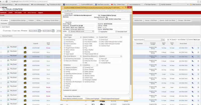Click the trash icon in row 4
Image resolution: width=201 pixels, height=105 pixels.
coord(198,61)
